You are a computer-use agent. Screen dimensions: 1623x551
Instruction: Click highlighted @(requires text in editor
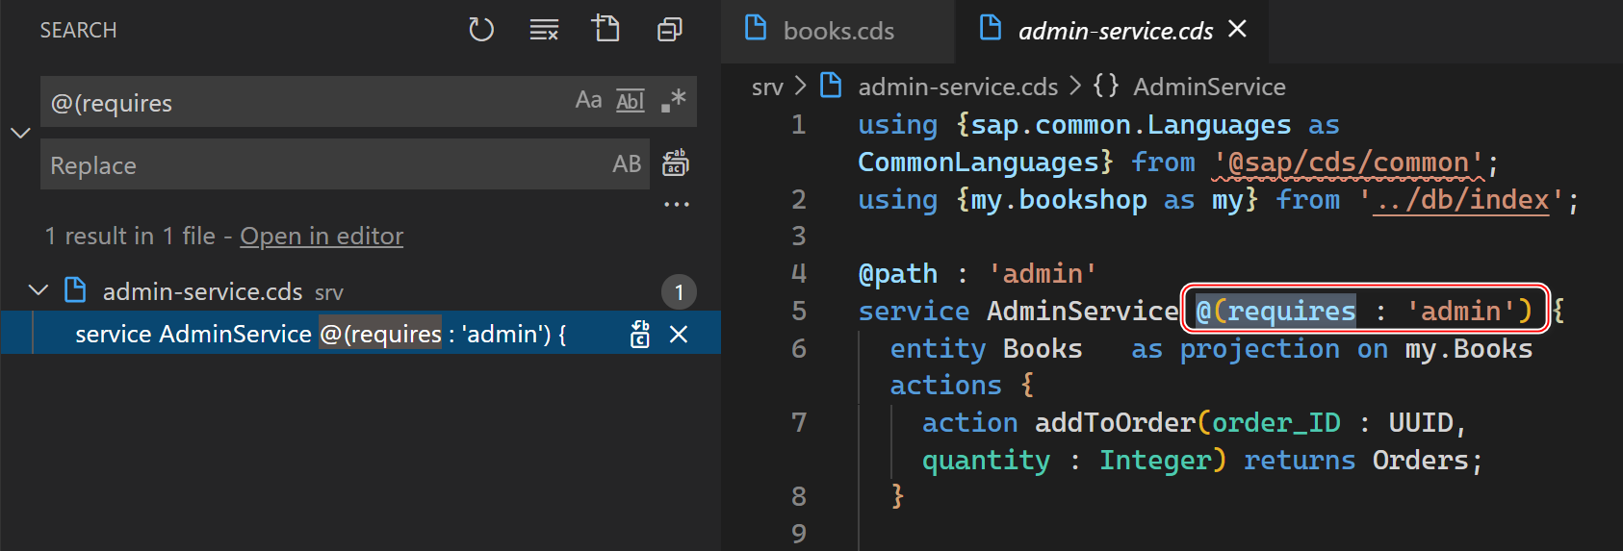(1275, 311)
